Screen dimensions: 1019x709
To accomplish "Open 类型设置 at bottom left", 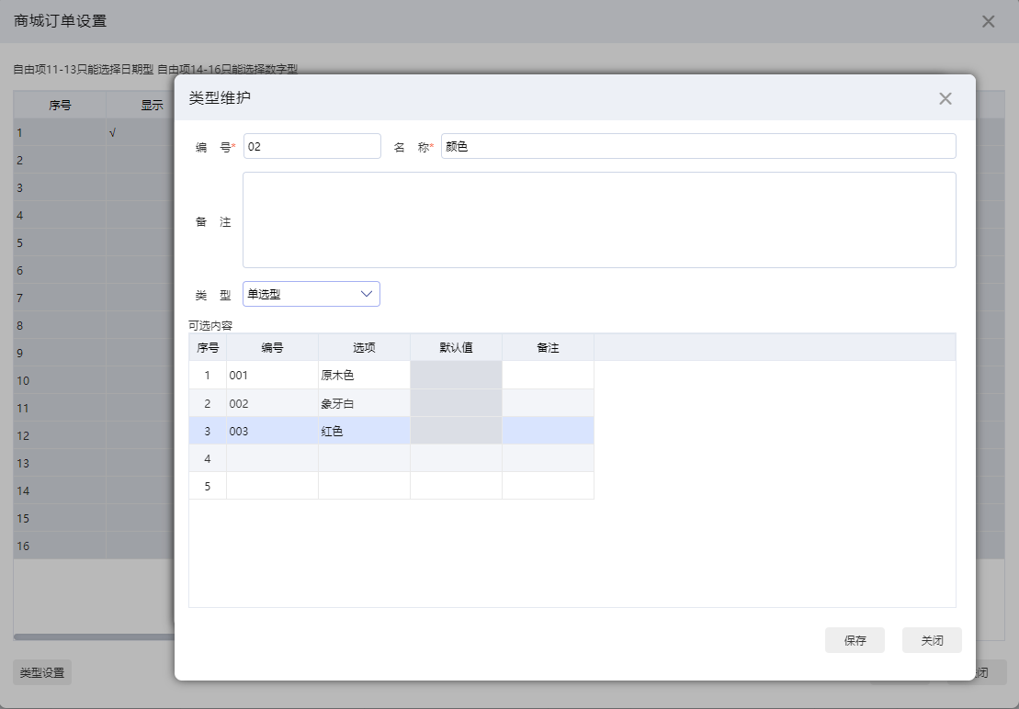I will coord(42,672).
